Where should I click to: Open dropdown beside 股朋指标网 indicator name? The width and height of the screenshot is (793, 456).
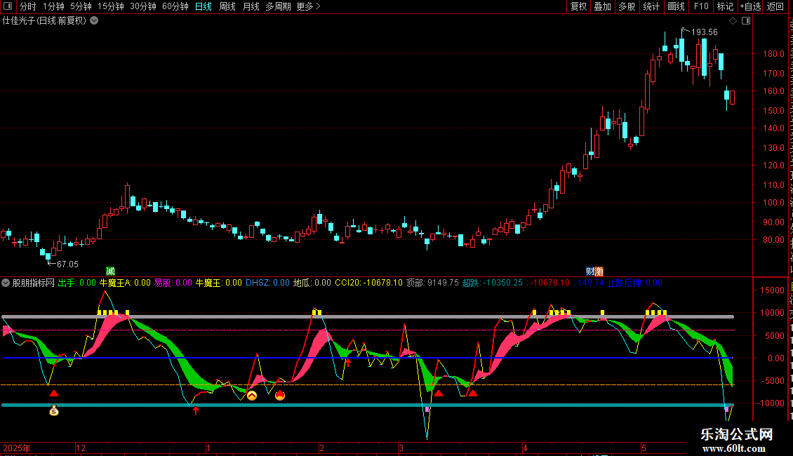(x=6, y=283)
